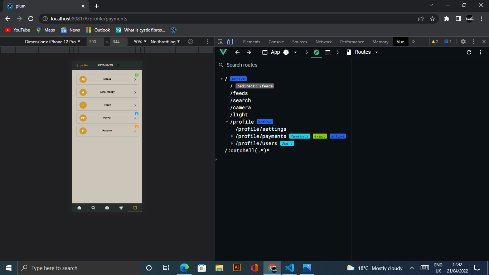489x275 pixels.
Task: Click the rotate device icon
Action: point(190,42)
